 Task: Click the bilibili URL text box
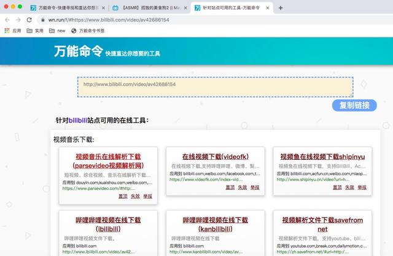(x=216, y=87)
